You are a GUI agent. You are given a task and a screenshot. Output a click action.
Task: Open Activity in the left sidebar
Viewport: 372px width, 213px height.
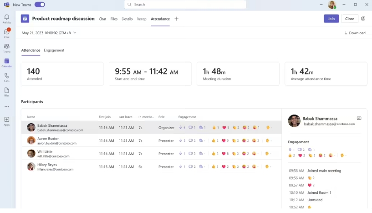pos(6,19)
